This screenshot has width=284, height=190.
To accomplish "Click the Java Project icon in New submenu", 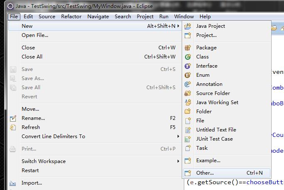I will coord(188,26).
